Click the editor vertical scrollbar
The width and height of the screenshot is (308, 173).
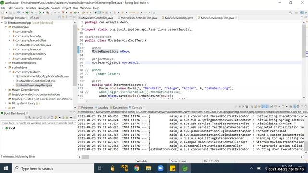tap(304, 41)
